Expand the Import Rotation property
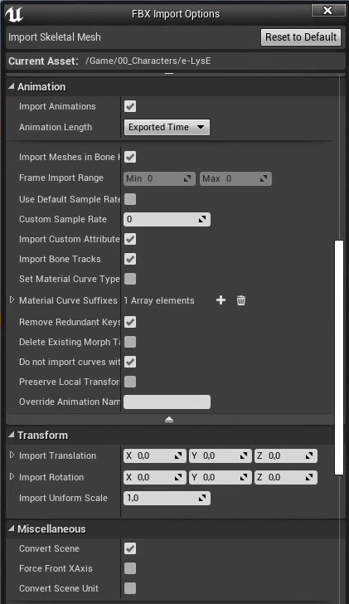Screen dimensions: 349x604 point(12,476)
